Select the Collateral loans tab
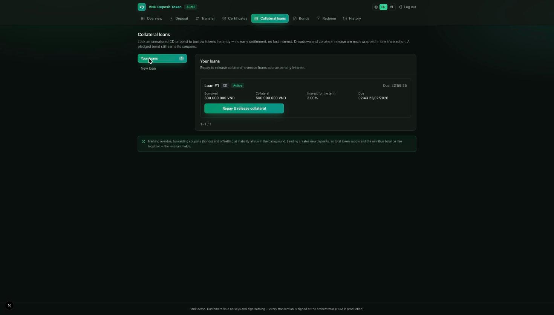554x315 pixels. (270, 18)
